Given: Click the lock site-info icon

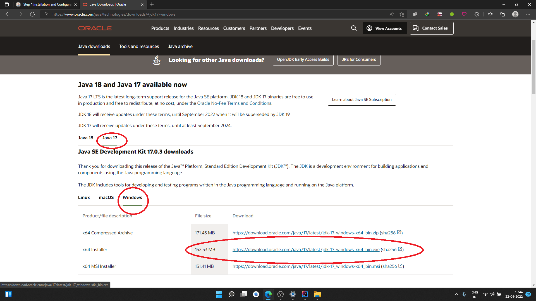Looking at the screenshot, I should coord(46,14).
